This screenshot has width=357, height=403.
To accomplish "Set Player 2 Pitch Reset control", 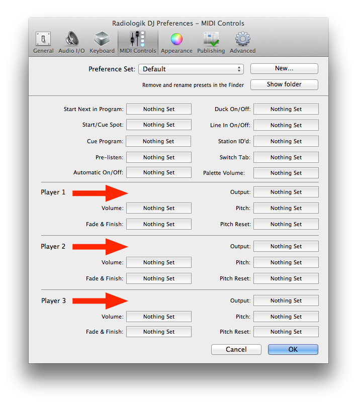I will 286,278.
